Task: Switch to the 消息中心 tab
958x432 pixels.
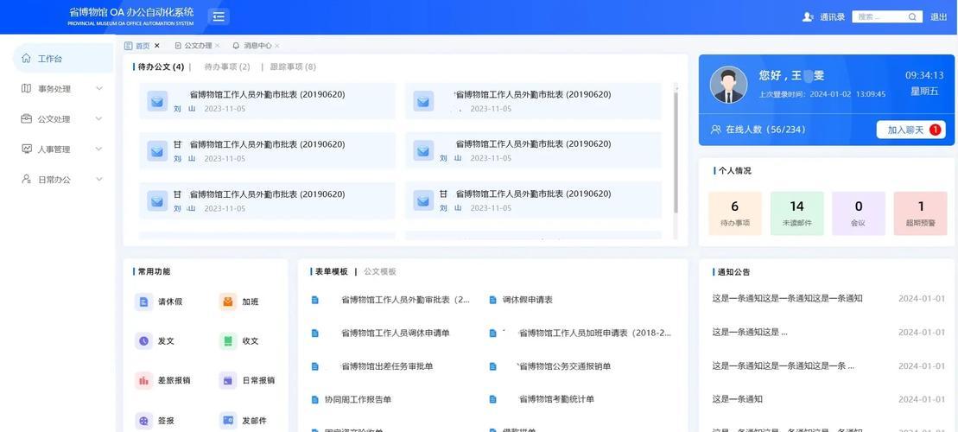Action: (252, 46)
